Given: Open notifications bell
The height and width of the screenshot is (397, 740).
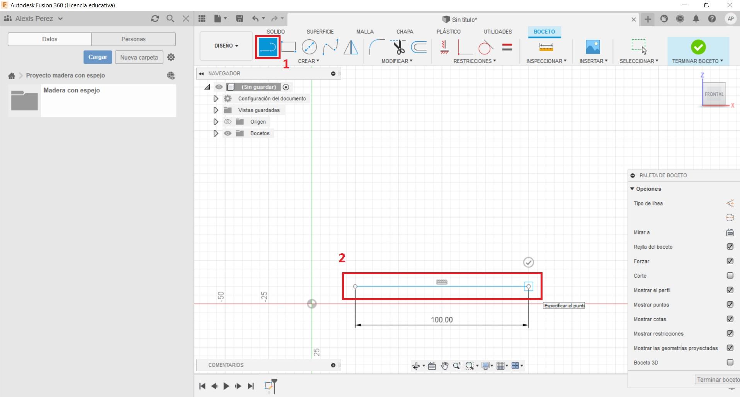Looking at the screenshot, I should click(696, 19).
